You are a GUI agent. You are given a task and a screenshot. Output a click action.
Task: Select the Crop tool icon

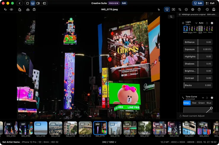tap(180, 9)
